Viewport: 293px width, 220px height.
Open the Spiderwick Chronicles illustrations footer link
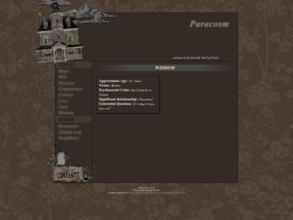tap(156, 192)
